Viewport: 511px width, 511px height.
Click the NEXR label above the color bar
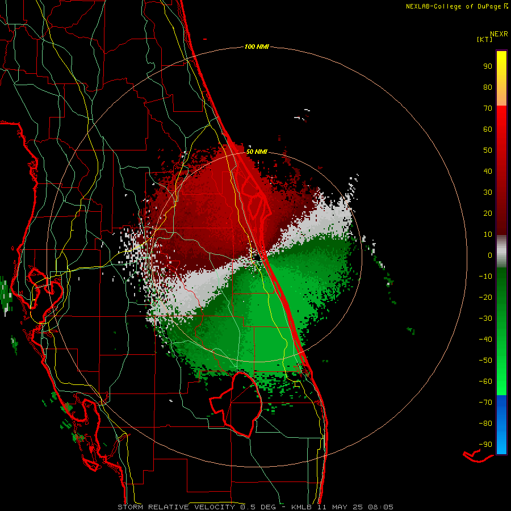coord(499,34)
